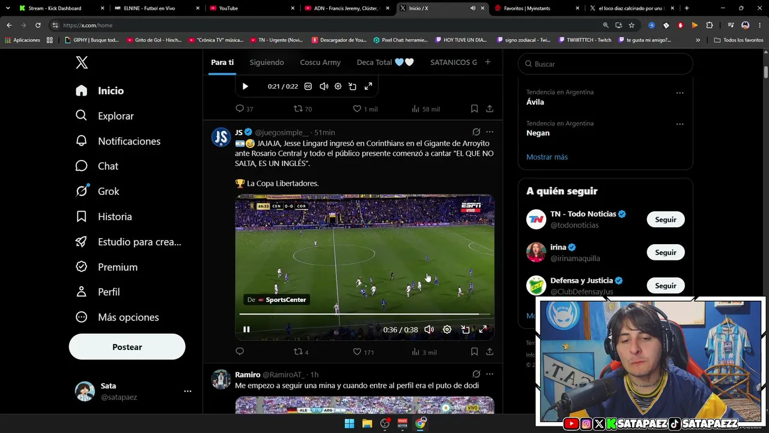
Task: Reply to the post with 37 replies
Action: tap(244, 109)
